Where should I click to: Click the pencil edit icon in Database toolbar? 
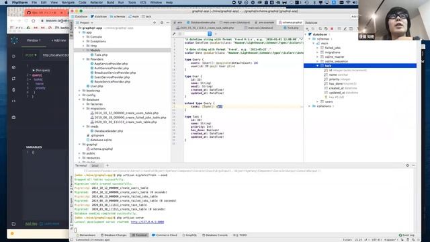pos(345,28)
